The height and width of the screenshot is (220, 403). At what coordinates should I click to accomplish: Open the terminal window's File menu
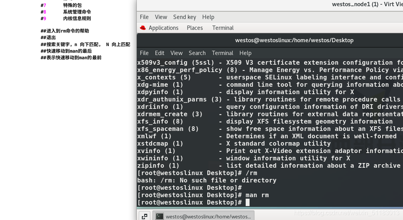pos(144,53)
